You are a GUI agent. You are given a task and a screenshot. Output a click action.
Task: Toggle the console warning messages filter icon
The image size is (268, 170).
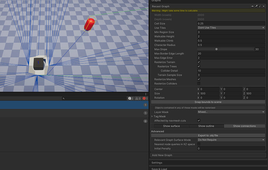click(138, 99)
